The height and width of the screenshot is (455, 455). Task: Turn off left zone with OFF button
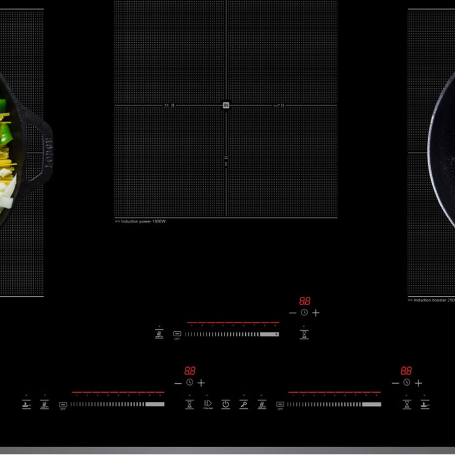pos(63,404)
